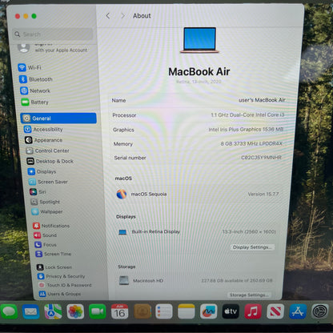Sign in with your Apple Account

click(x=53, y=47)
